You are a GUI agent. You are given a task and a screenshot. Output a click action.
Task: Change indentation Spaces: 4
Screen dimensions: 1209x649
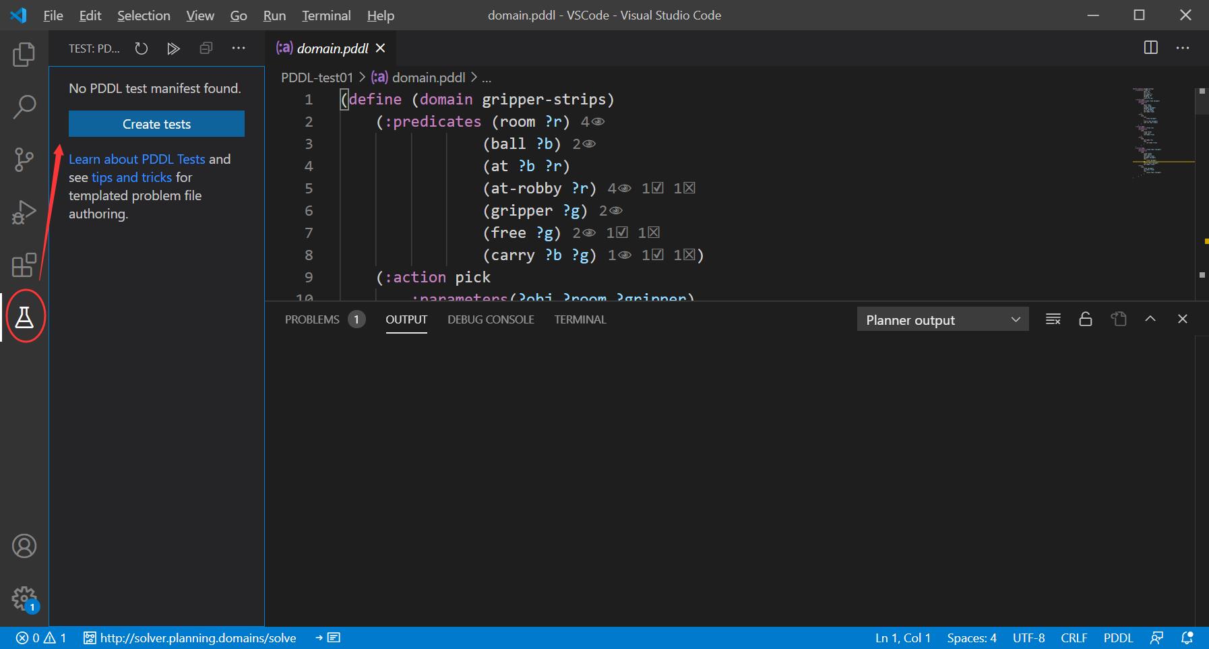971,638
